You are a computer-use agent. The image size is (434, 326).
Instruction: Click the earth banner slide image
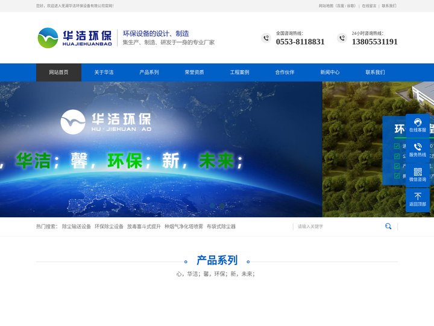click(161, 150)
